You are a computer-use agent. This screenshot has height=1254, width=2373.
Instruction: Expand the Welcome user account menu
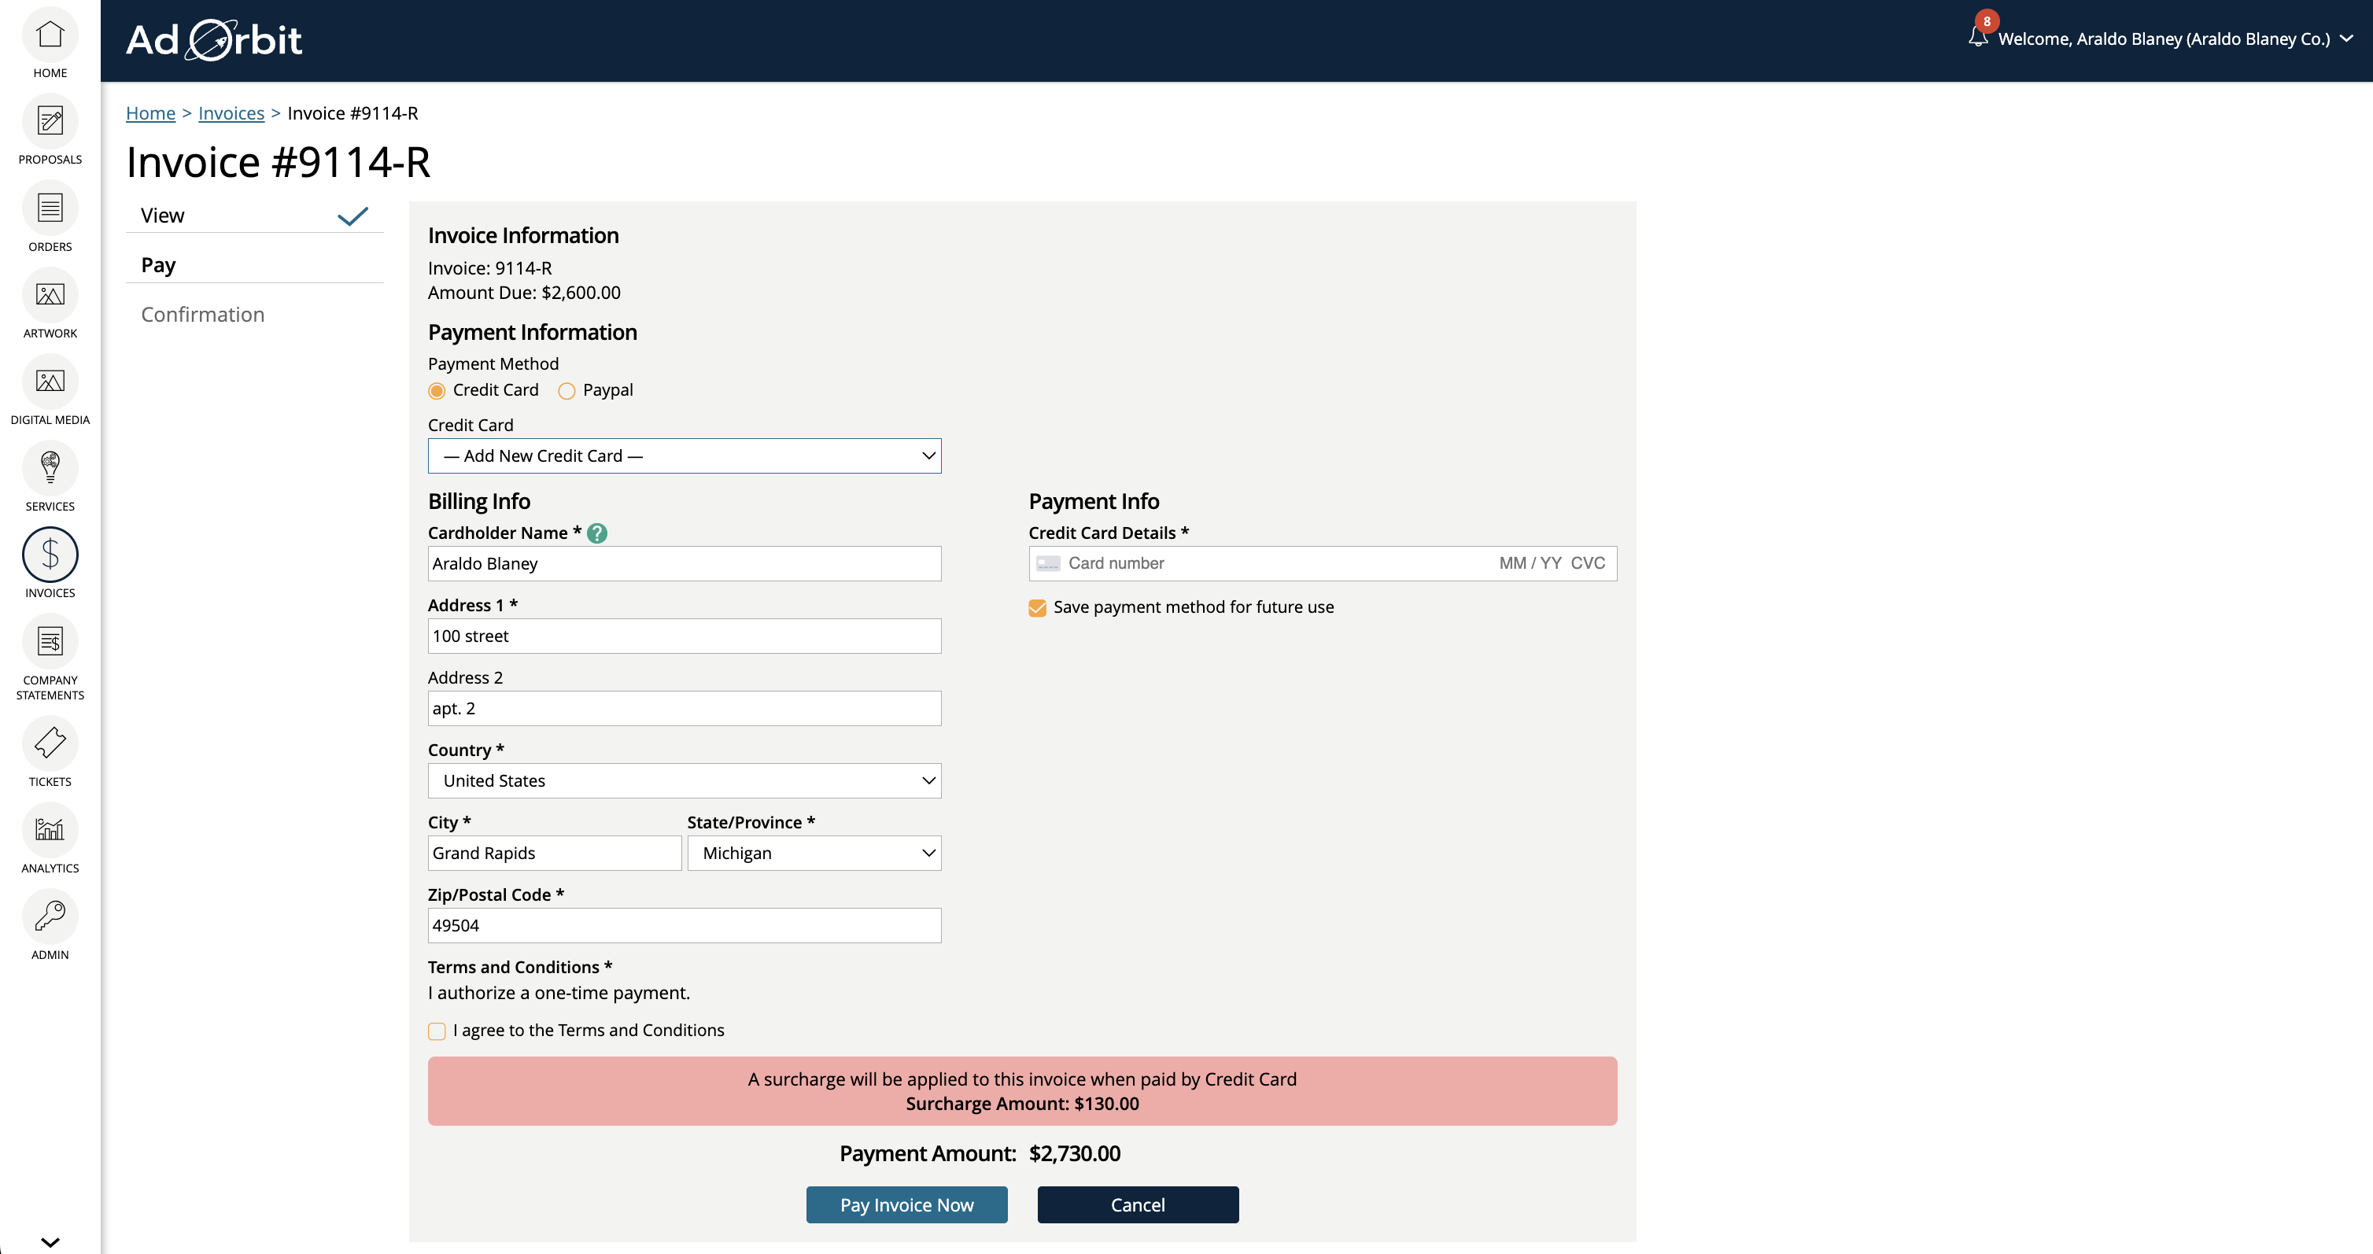click(2174, 39)
